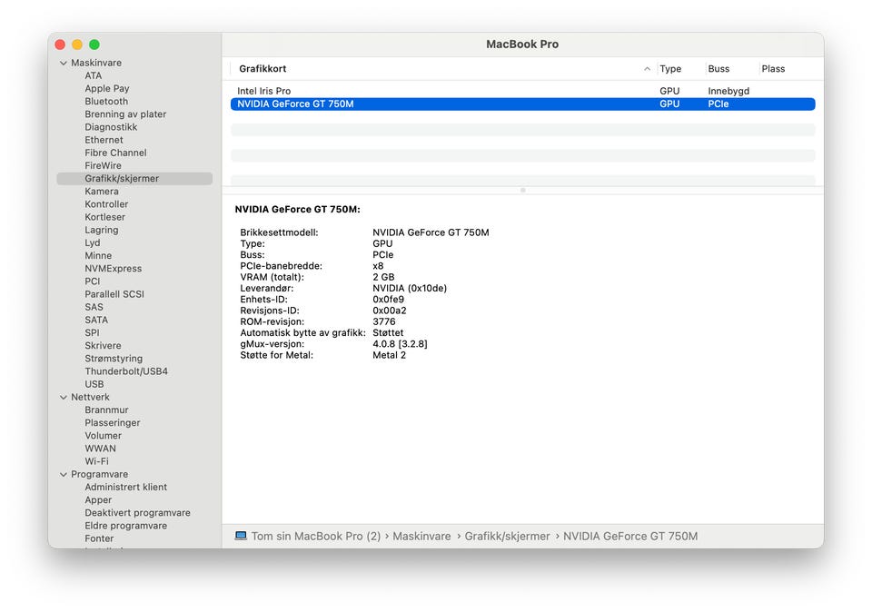The height and width of the screenshot is (612, 872).
Task: Open USB sidebar item
Action: [x=94, y=384]
